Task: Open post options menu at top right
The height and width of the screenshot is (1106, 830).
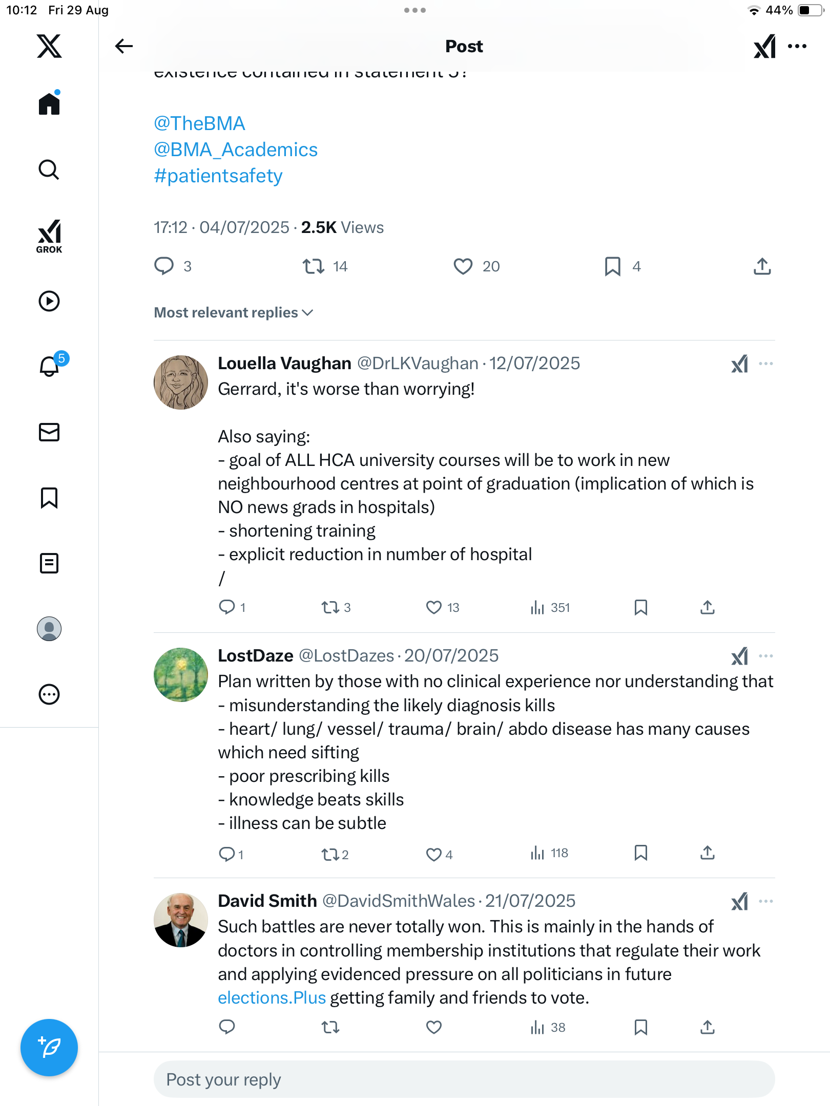Action: (797, 46)
